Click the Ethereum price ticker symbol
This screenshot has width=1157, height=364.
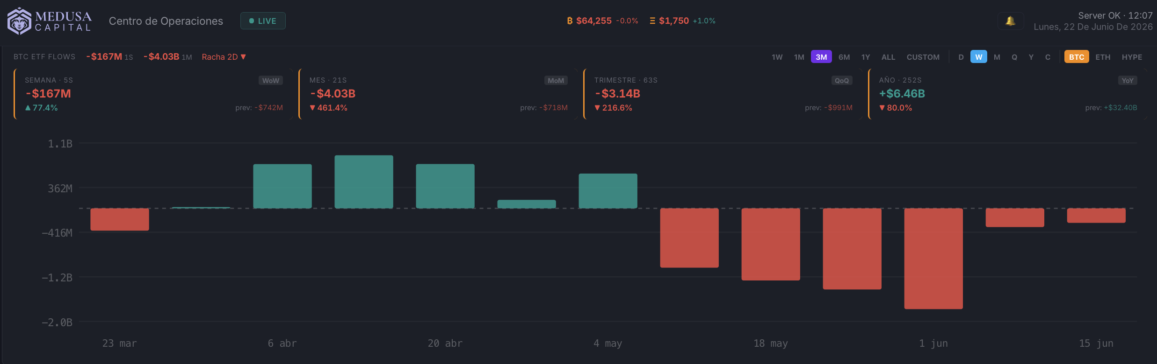point(652,21)
